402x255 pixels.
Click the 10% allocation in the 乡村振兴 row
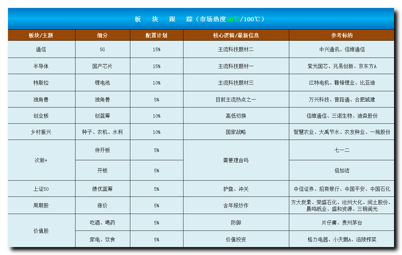[156, 132]
